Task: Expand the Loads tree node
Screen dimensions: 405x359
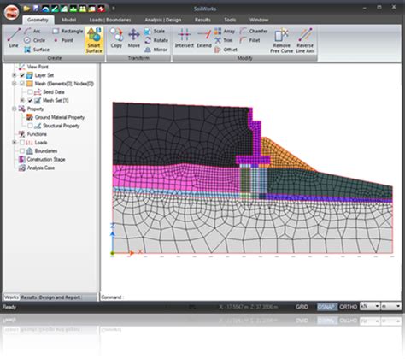Action: [15, 143]
